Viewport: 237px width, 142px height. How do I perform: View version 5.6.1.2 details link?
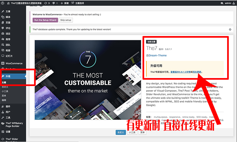tap(180, 72)
